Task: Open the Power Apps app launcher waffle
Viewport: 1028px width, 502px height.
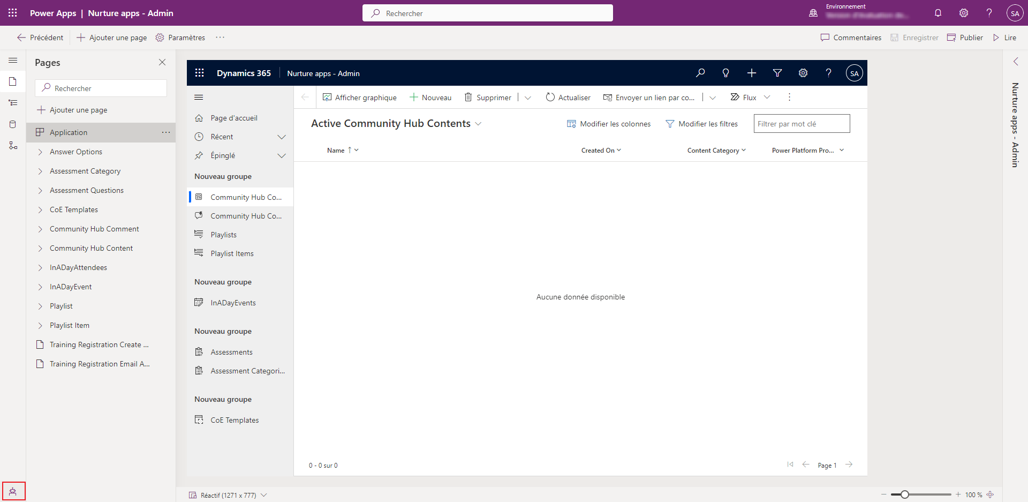Action: coord(13,13)
